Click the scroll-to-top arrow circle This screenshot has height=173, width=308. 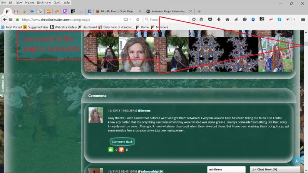(296, 161)
